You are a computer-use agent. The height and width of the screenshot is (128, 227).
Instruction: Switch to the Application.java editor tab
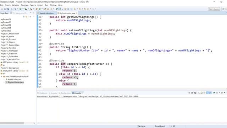coord(46,13)
